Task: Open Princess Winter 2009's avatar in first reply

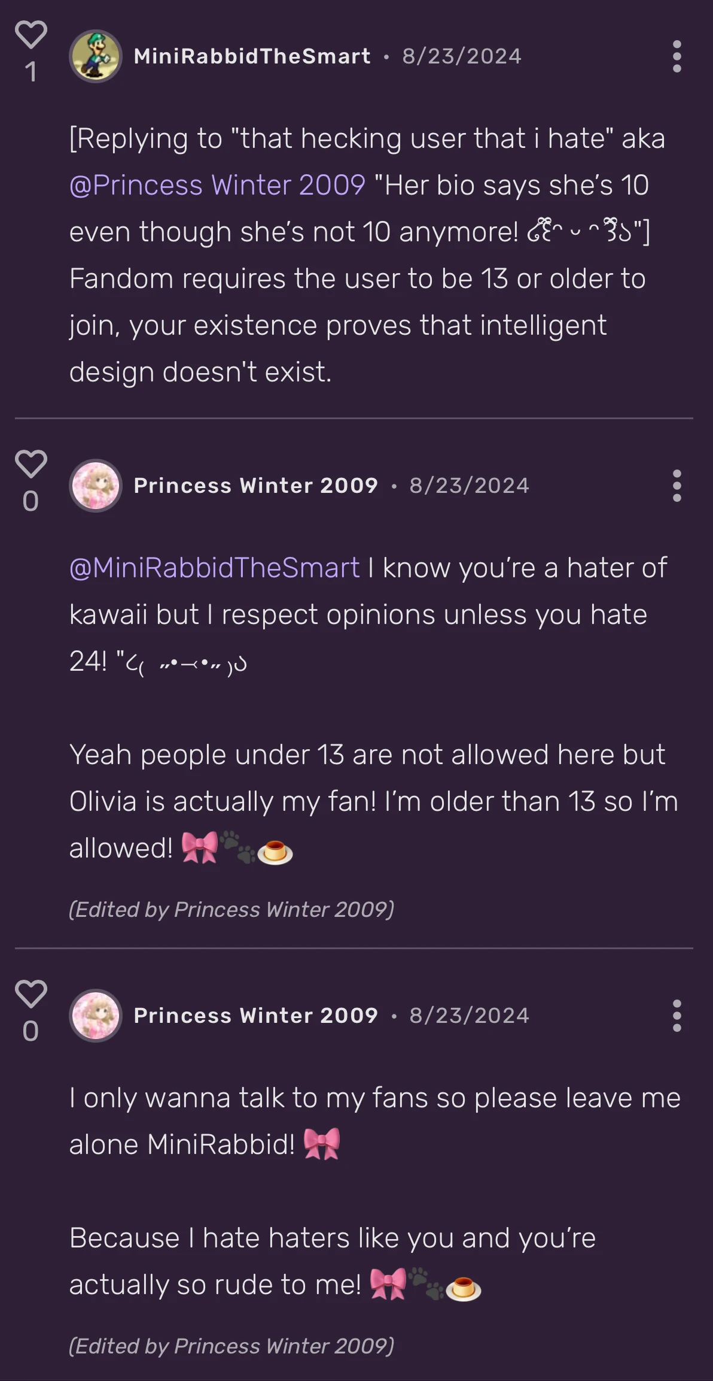Action: pos(96,486)
